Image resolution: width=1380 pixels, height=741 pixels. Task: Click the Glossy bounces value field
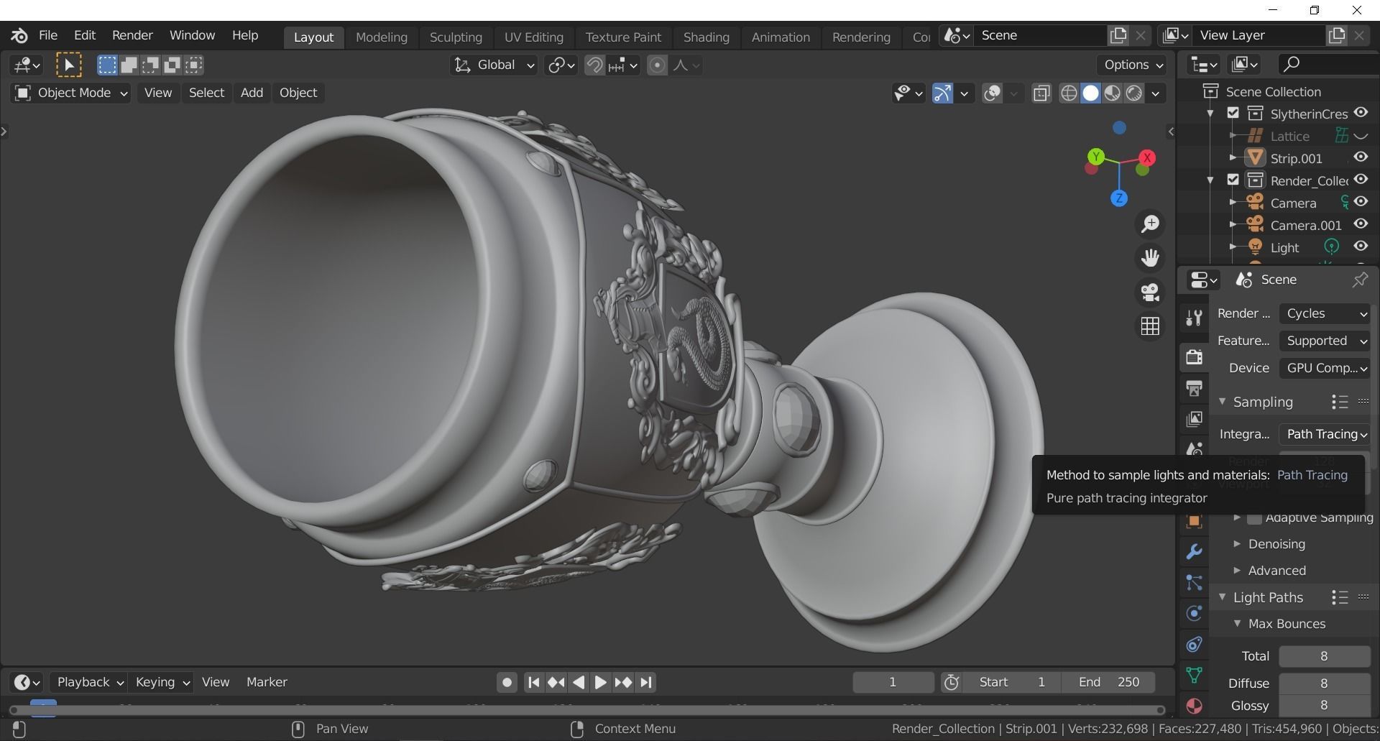point(1324,705)
